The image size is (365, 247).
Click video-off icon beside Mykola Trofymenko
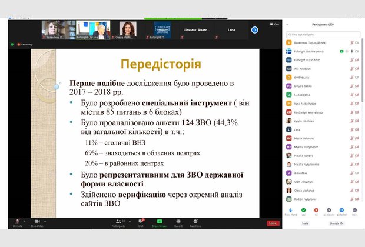pos(357,147)
